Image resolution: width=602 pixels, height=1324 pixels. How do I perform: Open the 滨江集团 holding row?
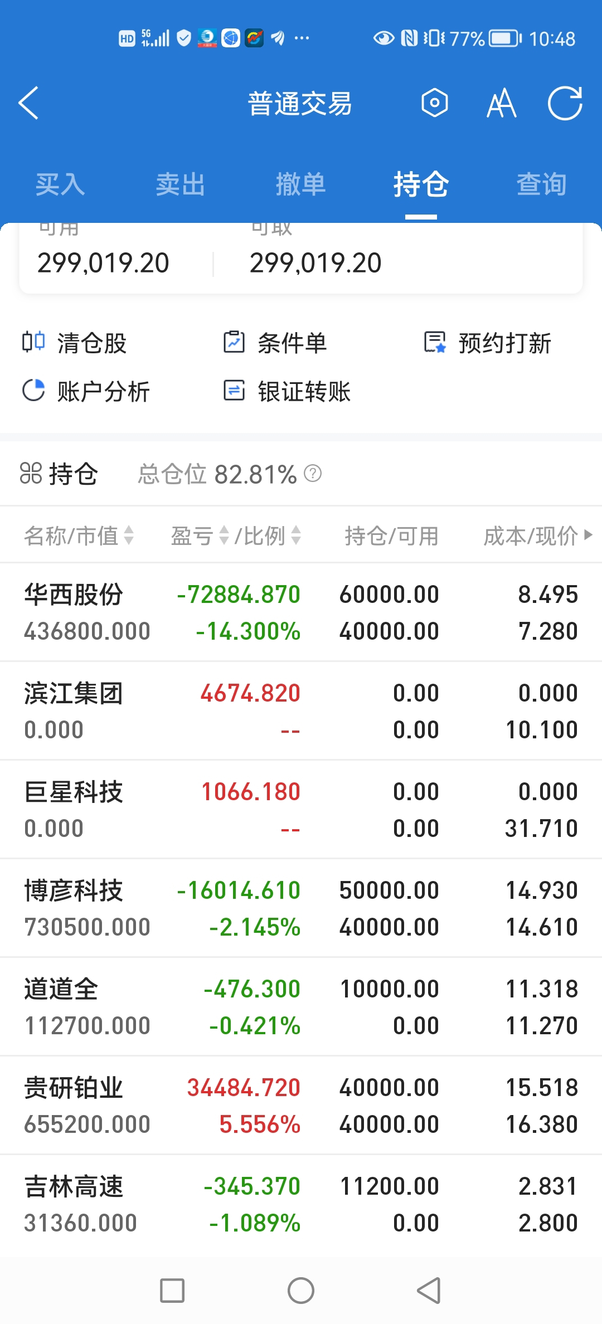[x=301, y=711]
